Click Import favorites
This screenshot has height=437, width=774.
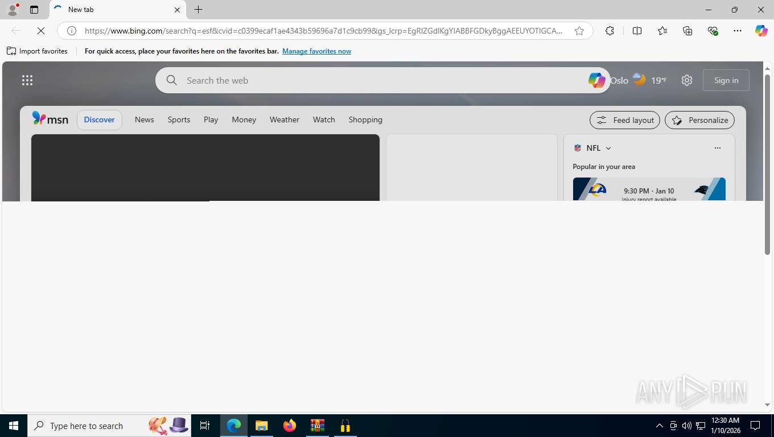[x=37, y=51]
